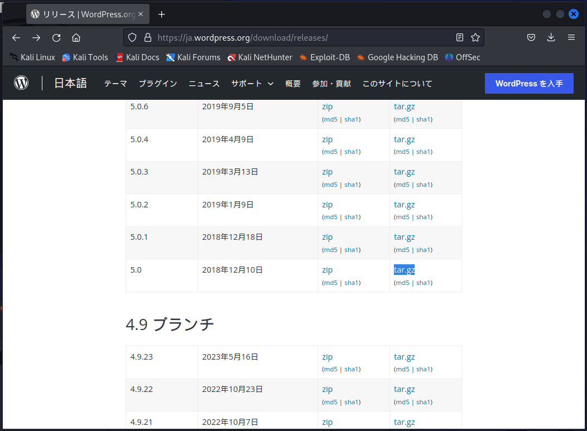Open the Kali NetHunter bookmark
This screenshot has height=431, width=587.
coord(260,57)
